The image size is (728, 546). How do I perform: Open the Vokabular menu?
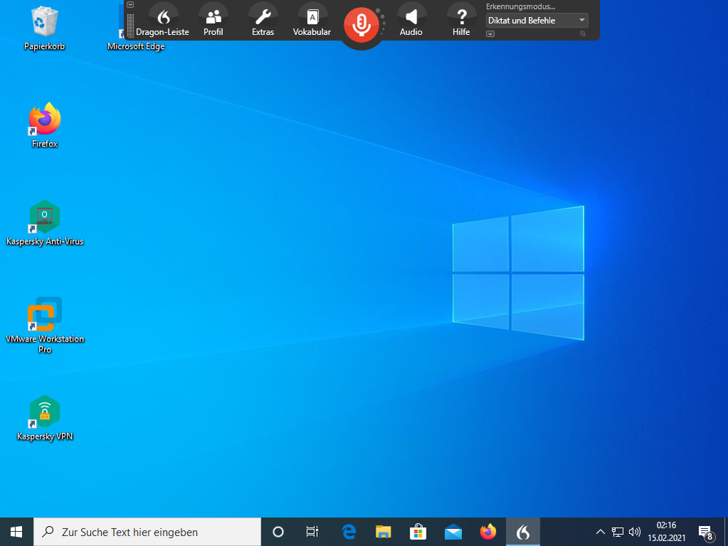pyautogui.click(x=312, y=20)
